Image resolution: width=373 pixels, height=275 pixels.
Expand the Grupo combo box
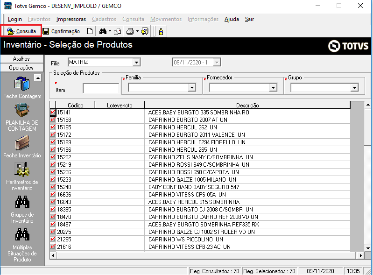point(354,88)
